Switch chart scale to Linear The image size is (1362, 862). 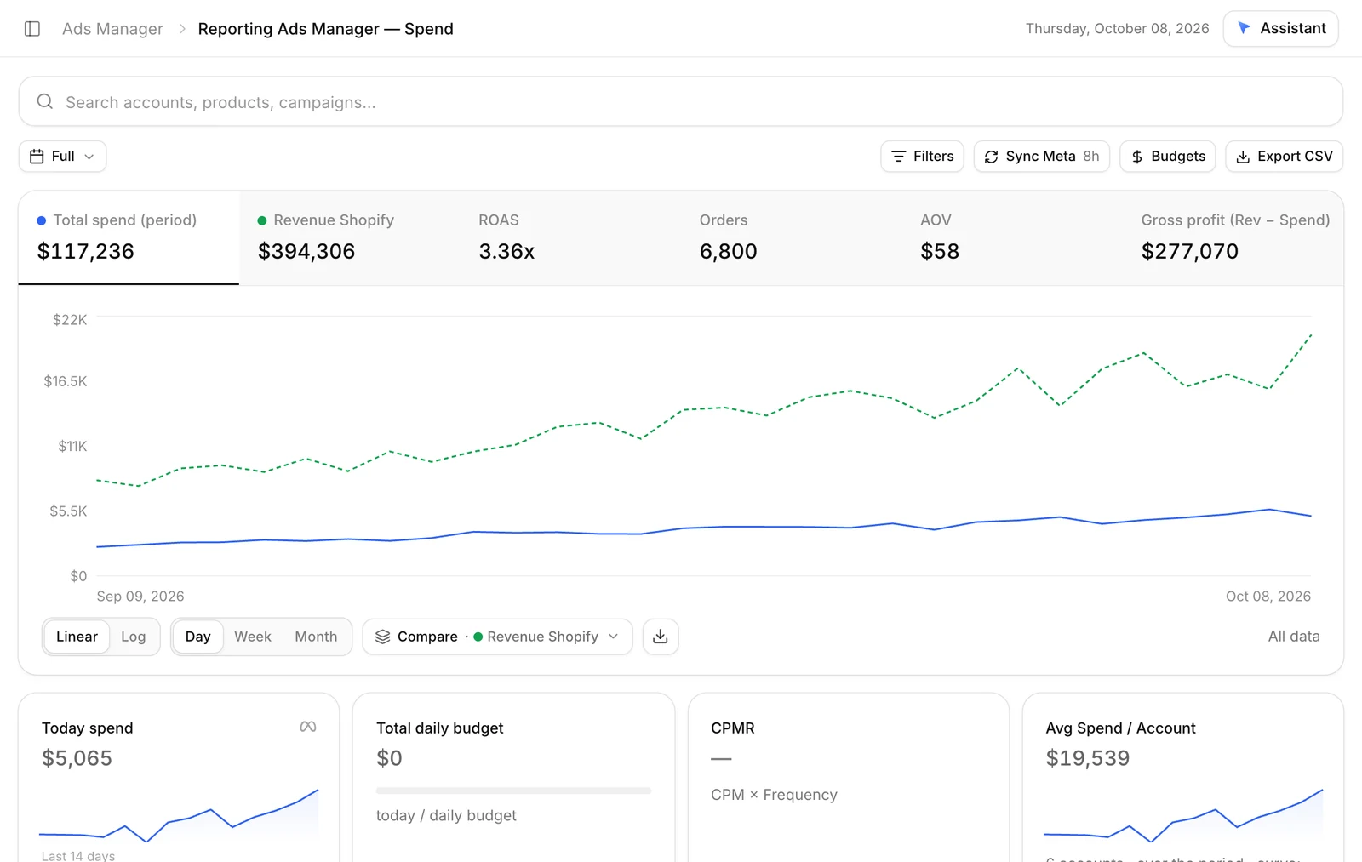coord(77,637)
